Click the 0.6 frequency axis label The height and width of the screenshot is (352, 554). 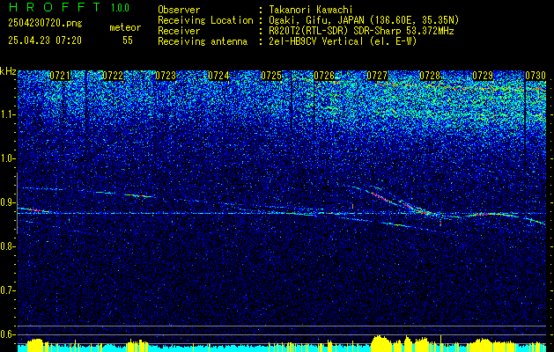pos(8,334)
